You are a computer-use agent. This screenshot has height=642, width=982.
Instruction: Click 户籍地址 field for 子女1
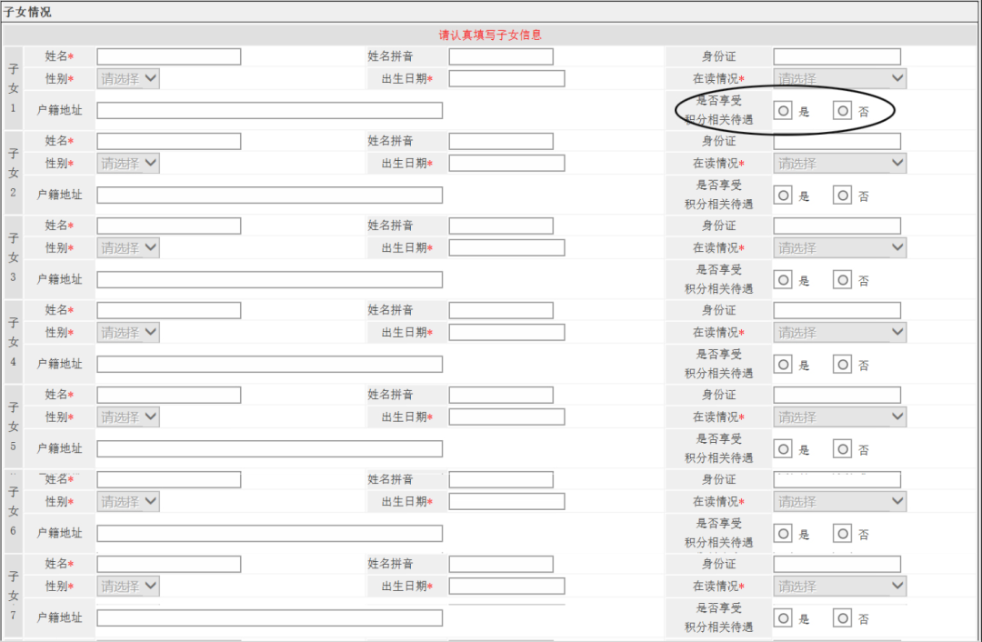[269, 110]
